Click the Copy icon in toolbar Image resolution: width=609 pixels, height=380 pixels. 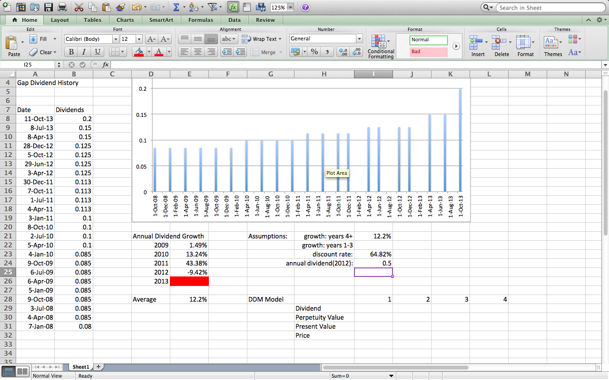pos(93,7)
